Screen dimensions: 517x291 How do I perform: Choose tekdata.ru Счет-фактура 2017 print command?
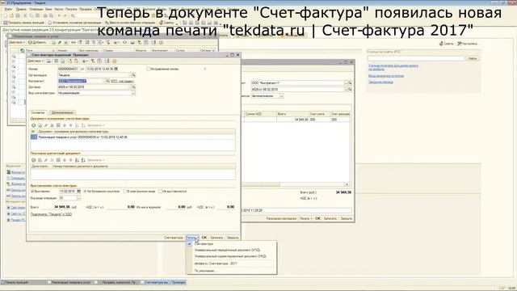[x=231, y=264]
